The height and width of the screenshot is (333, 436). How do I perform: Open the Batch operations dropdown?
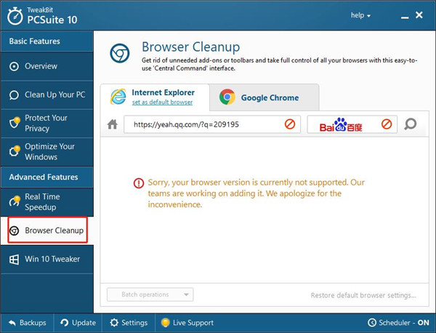click(150, 294)
